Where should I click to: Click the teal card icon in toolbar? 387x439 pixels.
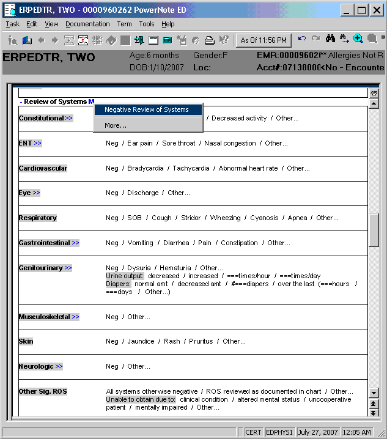click(167, 40)
